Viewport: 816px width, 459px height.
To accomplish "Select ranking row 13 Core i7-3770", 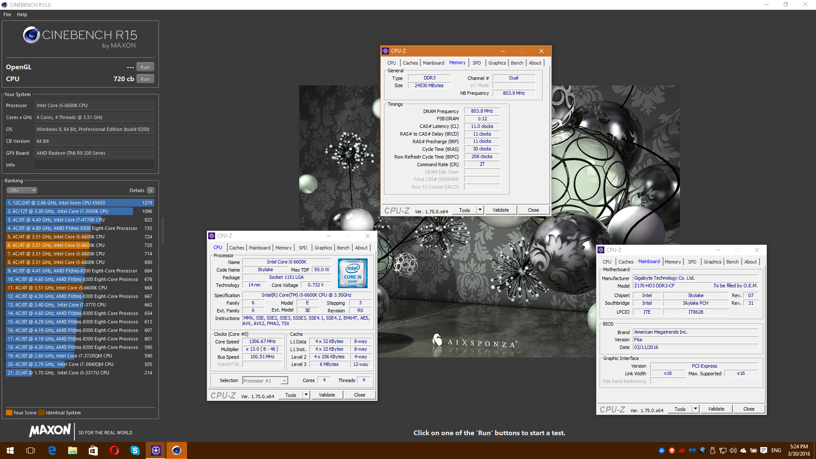I will 80,305.
